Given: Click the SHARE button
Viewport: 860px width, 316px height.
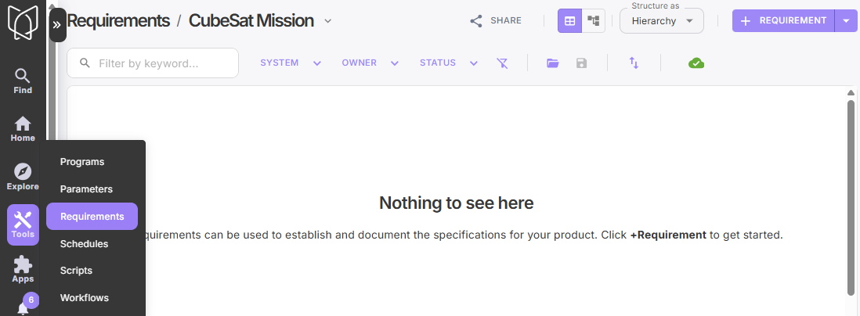Looking at the screenshot, I should 496,21.
